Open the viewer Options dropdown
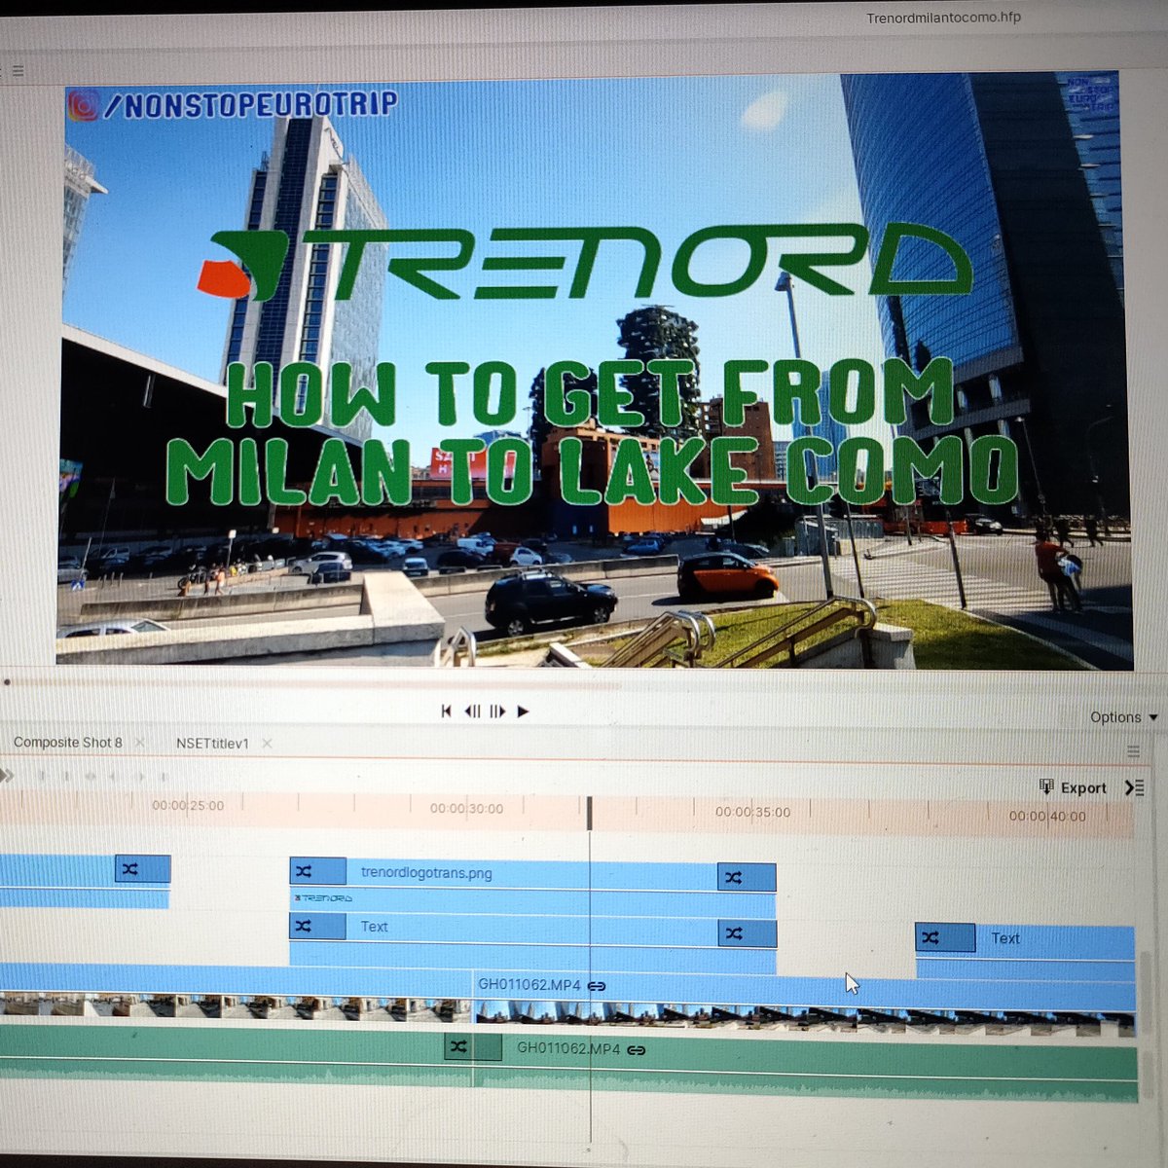 tap(1124, 717)
